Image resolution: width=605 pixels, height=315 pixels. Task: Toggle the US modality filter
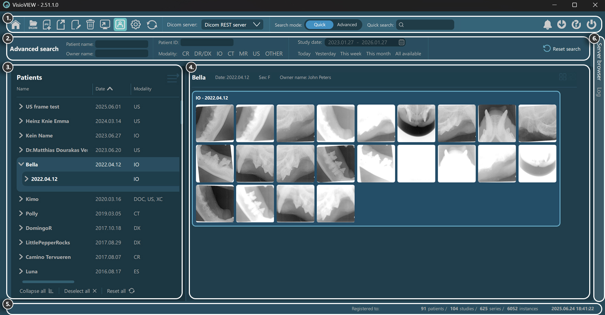click(x=256, y=54)
